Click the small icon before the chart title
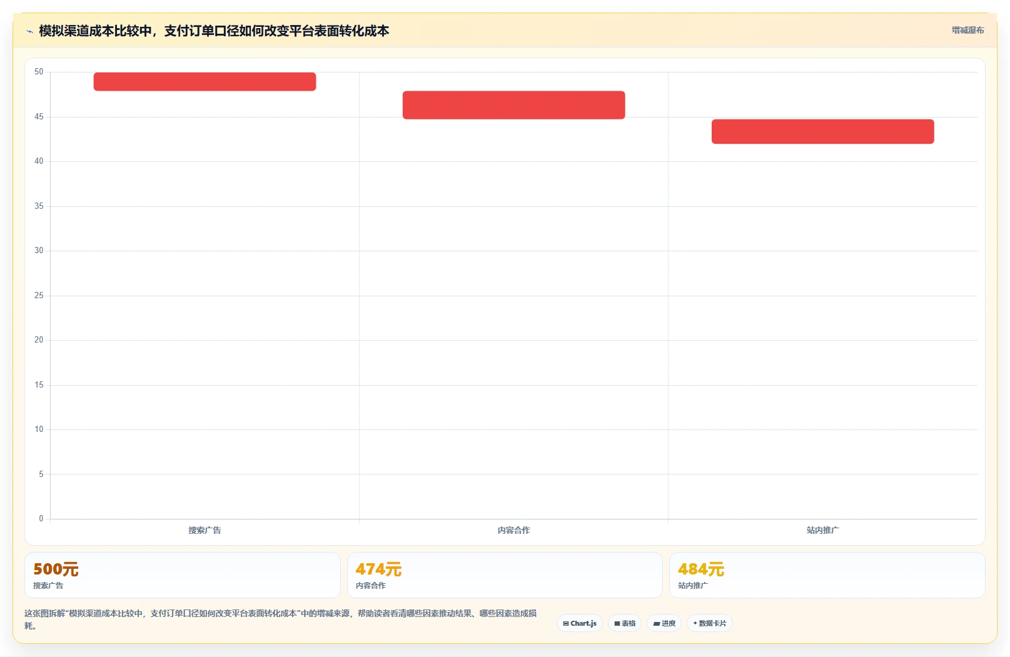This screenshot has width=1010, height=657. (x=29, y=31)
